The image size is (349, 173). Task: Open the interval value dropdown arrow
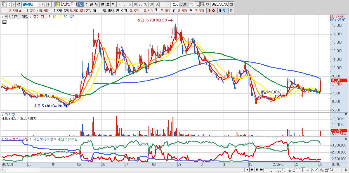click(x=168, y=4)
